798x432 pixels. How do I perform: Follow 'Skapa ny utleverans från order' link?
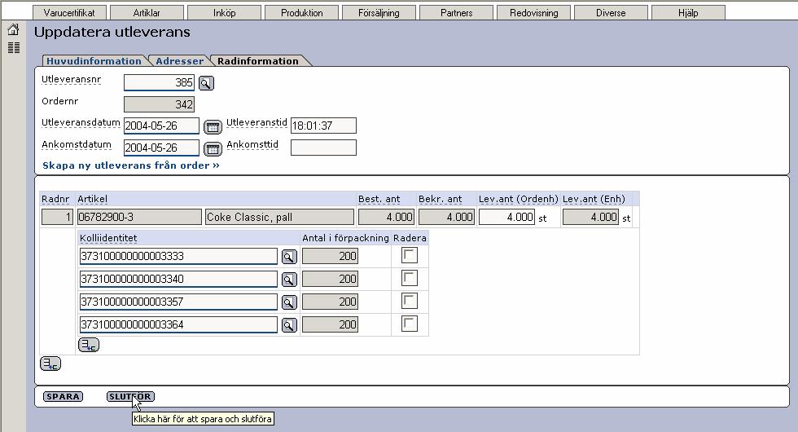pyautogui.click(x=131, y=165)
